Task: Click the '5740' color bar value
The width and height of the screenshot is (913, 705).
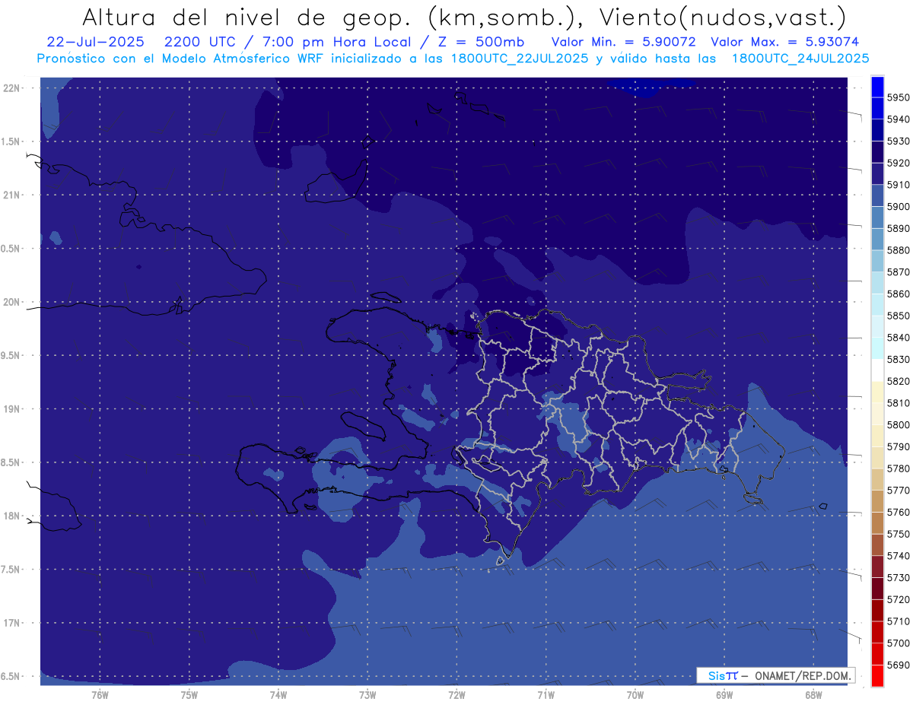Action: click(899, 556)
